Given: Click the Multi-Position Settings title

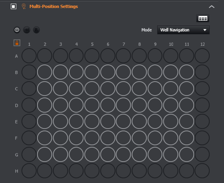Looking at the screenshot, I should pyautogui.click(x=54, y=6).
